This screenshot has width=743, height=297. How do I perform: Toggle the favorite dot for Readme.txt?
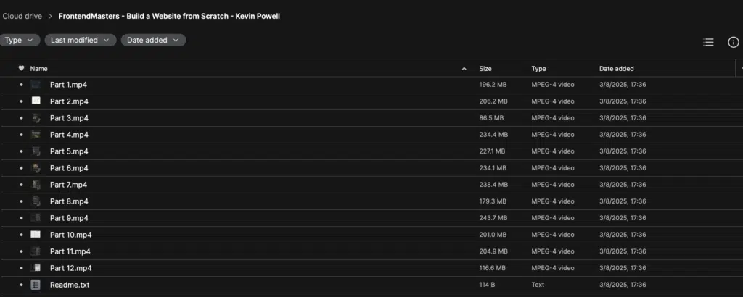tap(21, 285)
